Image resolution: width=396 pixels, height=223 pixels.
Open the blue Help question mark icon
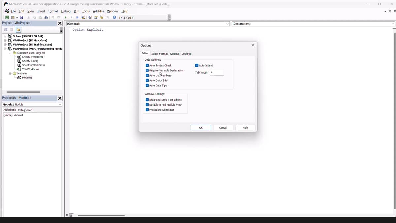[x=114, y=17]
